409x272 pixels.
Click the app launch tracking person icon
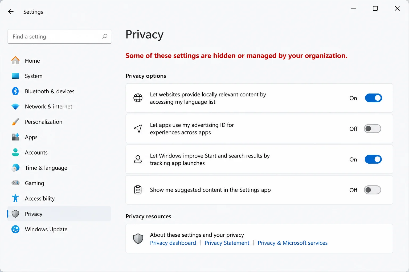[x=138, y=159]
